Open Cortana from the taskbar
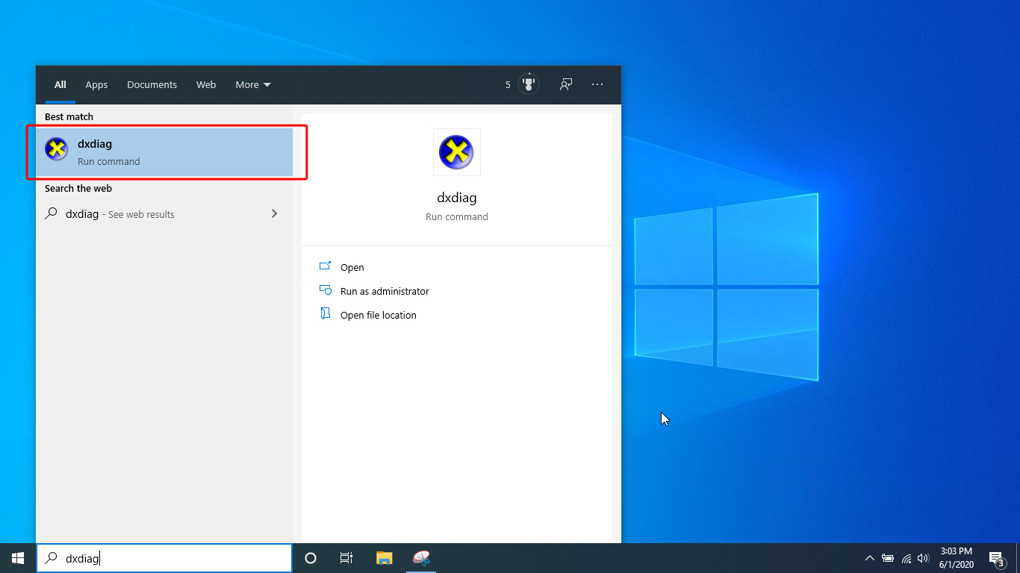Image resolution: width=1020 pixels, height=573 pixels. (x=310, y=557)
